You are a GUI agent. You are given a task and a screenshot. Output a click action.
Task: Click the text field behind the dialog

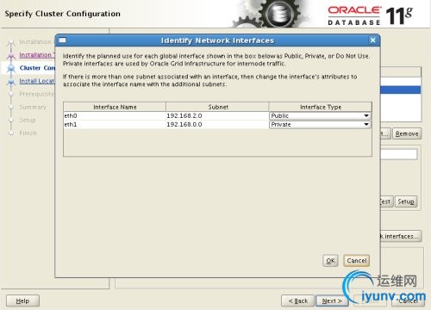tap(398, 154)
